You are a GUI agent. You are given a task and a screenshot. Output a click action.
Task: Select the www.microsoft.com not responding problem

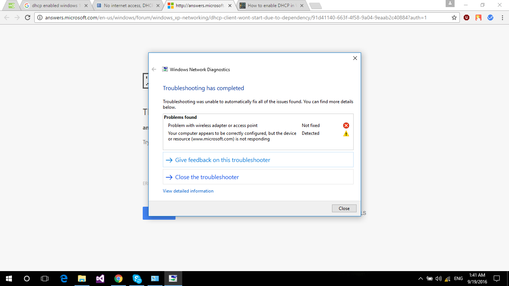(x=232, y=136)
